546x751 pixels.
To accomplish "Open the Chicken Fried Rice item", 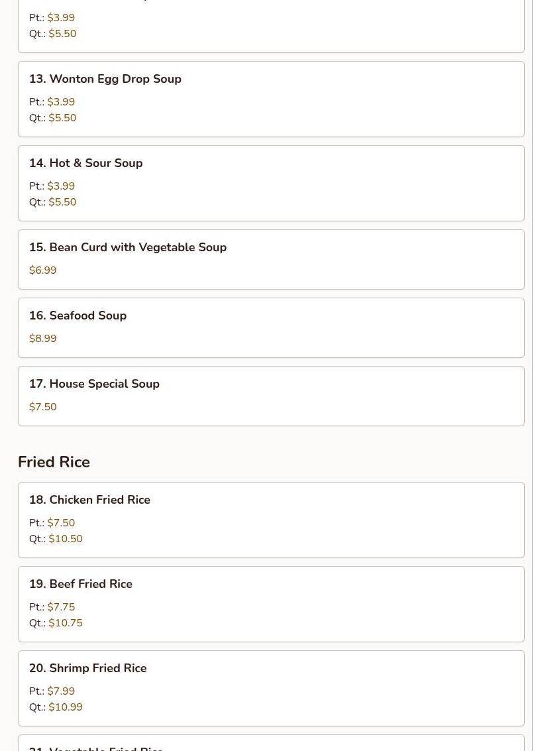I will pyautogui.click(x=90, y=500).
